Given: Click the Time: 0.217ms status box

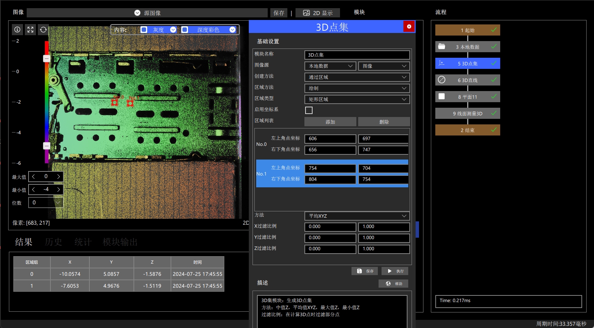Looking at the screenshot, I should (x=508, y=301).
